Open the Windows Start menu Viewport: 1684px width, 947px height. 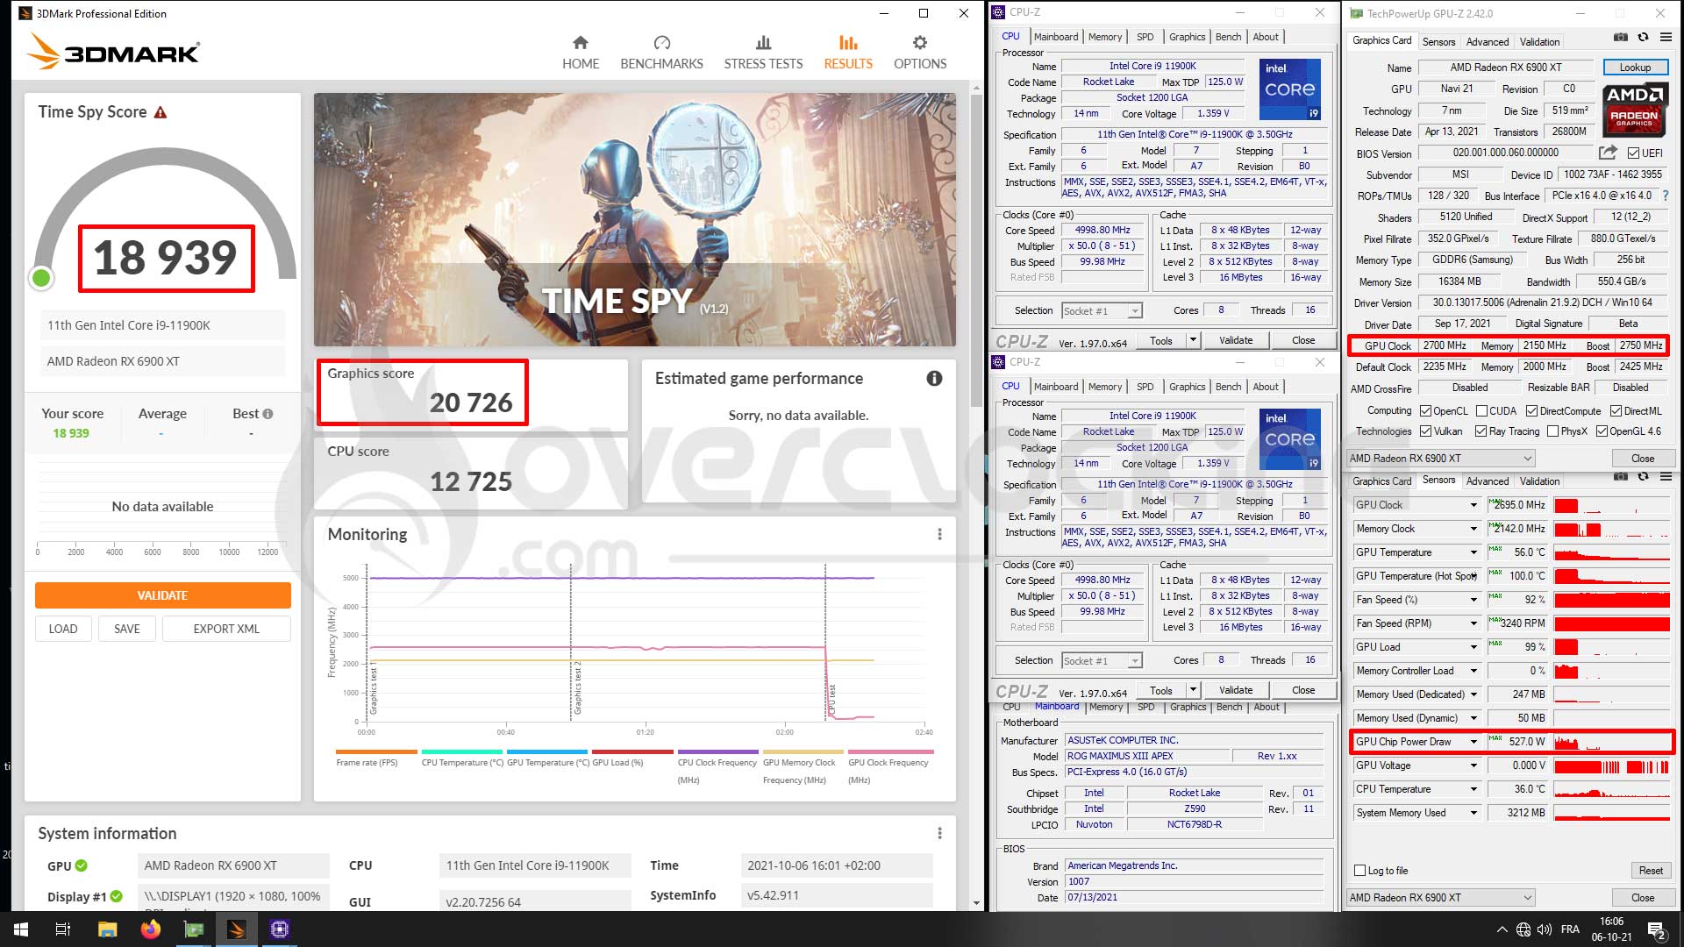21,929
